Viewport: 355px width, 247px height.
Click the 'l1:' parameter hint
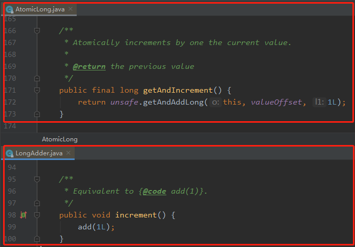pos(319,103)
